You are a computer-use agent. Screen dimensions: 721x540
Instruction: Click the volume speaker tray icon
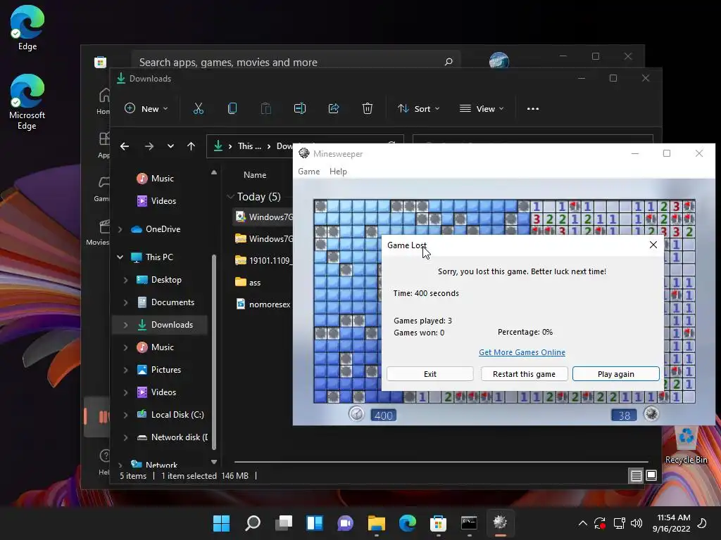pos(637,523)
